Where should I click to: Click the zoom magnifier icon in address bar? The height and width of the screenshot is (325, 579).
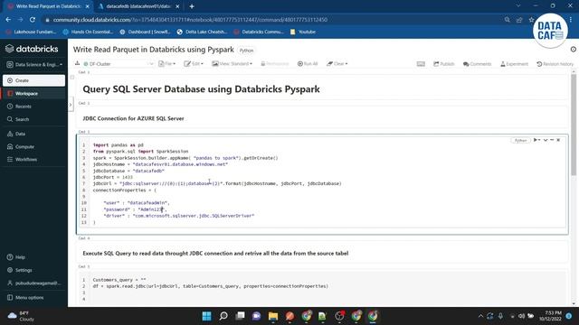[507, 20]
